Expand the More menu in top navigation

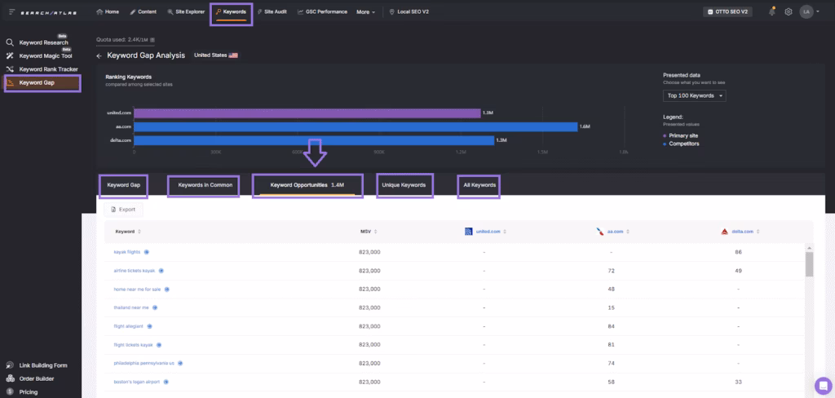tap(366, 12)
